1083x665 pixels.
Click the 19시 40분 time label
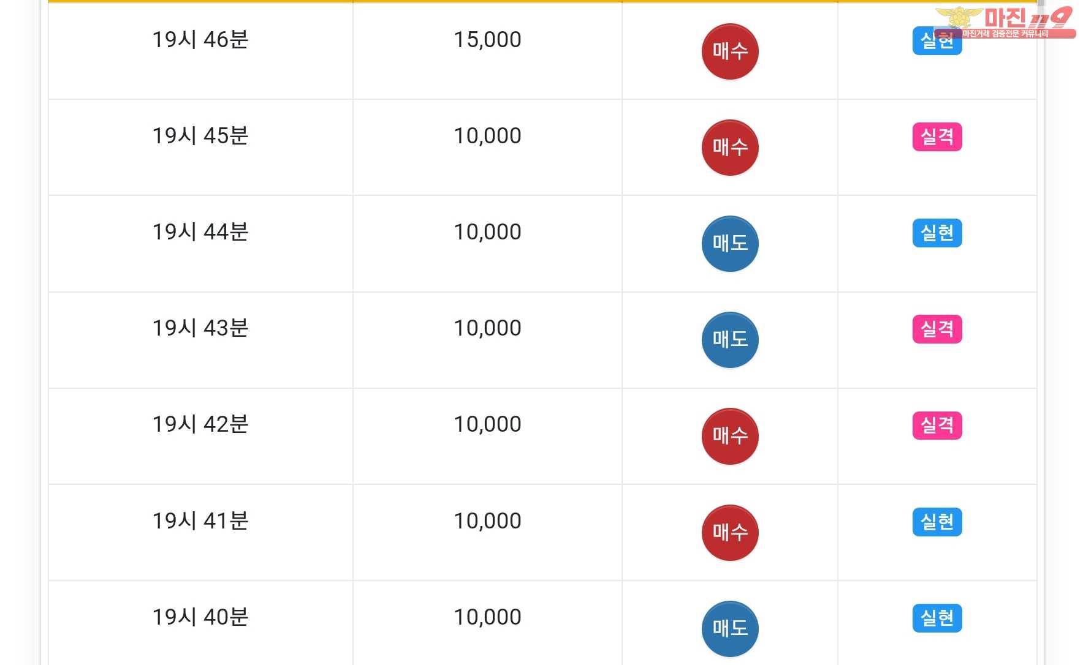[x=200, y=617]
